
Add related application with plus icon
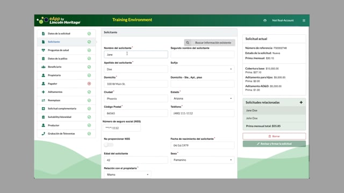tap(301, 102)
